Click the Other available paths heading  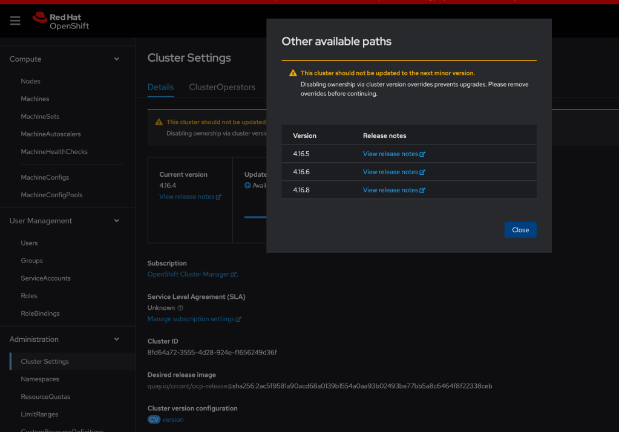tap(336, 42)
